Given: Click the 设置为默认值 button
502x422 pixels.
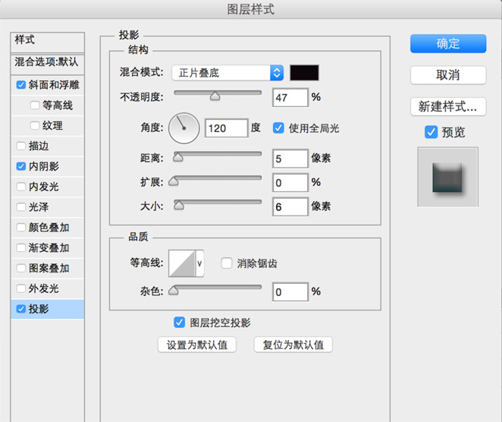Looking at the screenshot, I should (x=197, y=345).
